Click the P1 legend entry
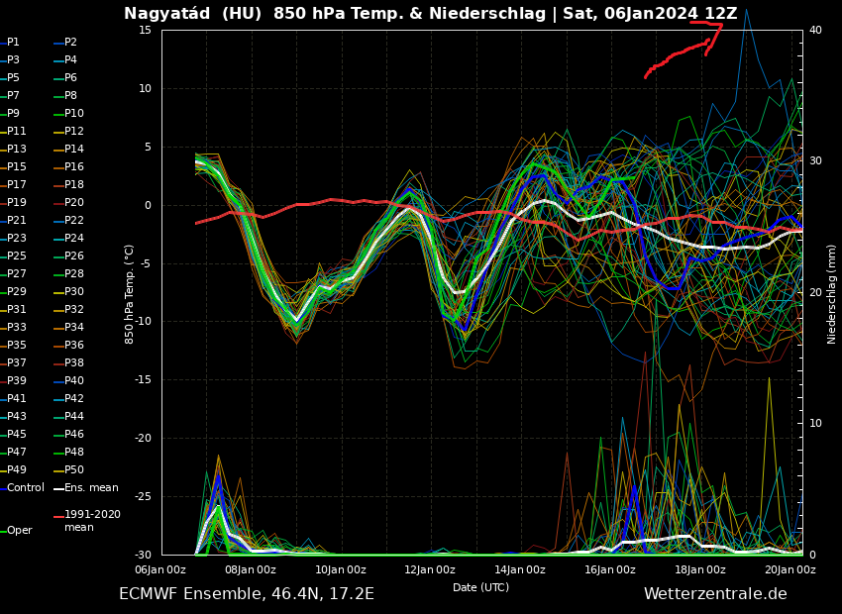 coord(13,43)
